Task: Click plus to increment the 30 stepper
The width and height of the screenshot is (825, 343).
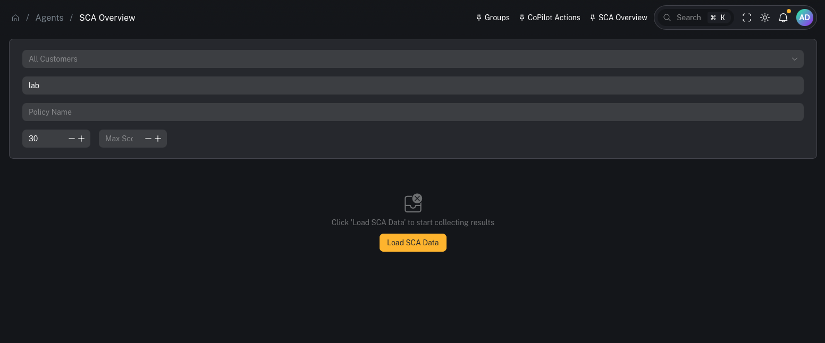Action: [x=81, y=139]
